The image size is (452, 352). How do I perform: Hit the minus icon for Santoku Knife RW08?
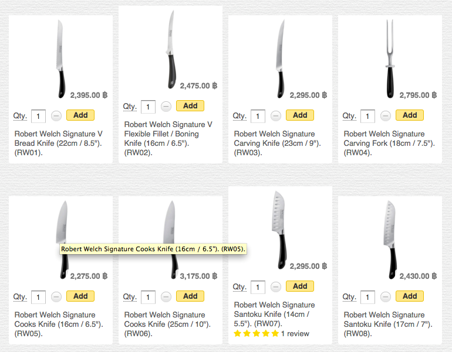(x=386, y=297)
